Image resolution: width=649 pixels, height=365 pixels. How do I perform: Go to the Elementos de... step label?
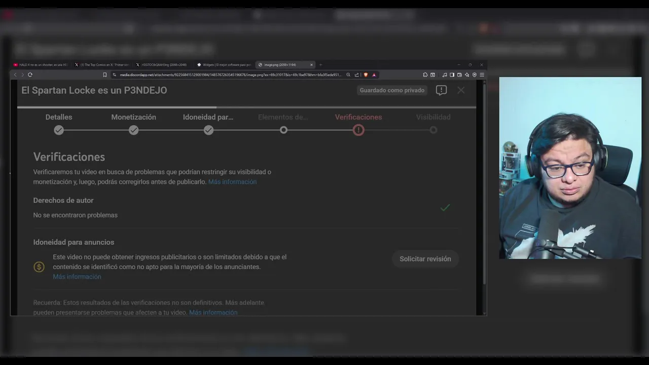[x=283, y=117]
